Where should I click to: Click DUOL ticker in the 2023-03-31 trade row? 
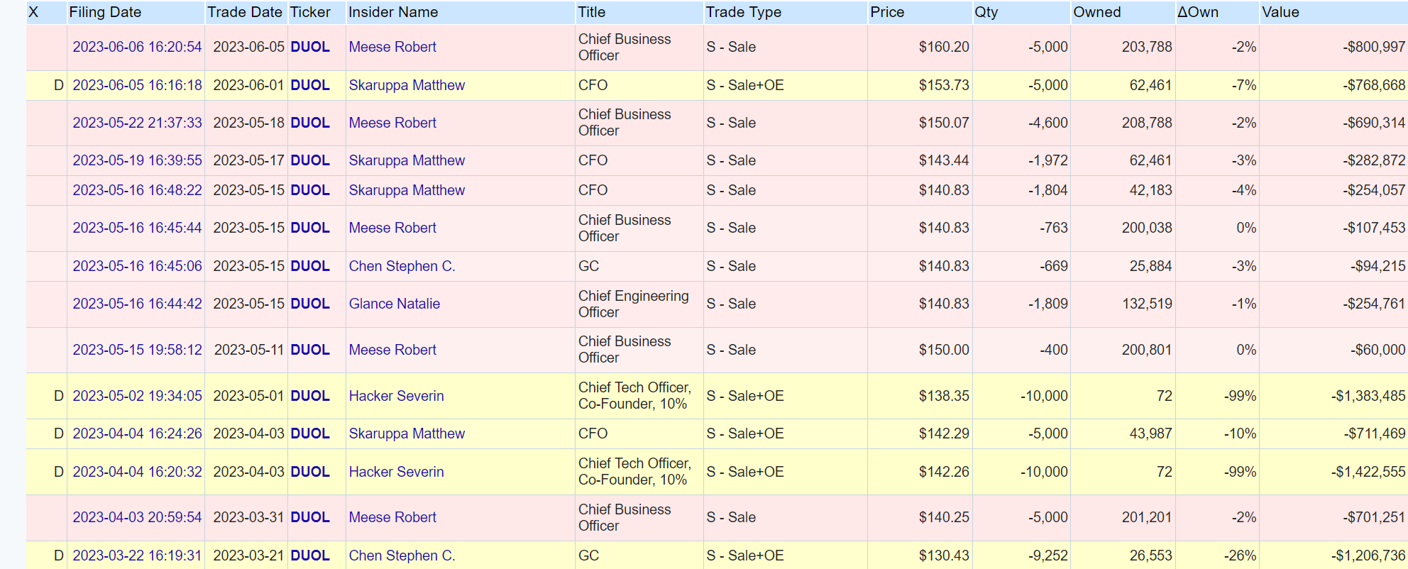coord(310,517)
